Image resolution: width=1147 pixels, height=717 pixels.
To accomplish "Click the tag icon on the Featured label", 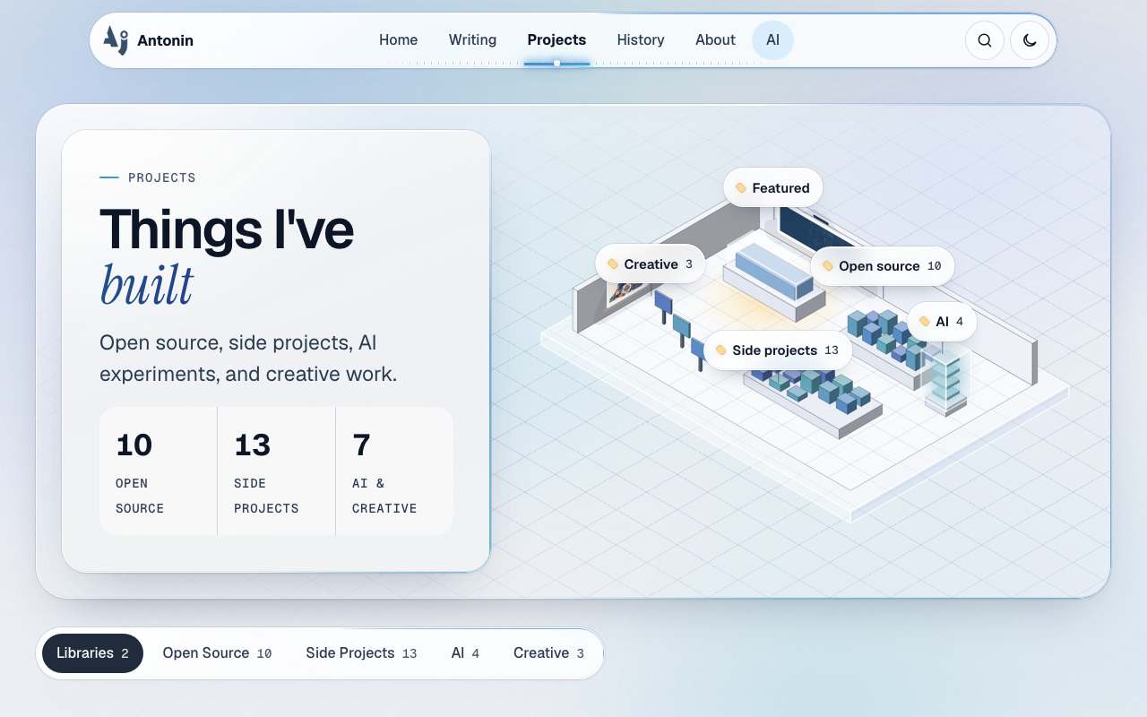I will pos(741,188).
